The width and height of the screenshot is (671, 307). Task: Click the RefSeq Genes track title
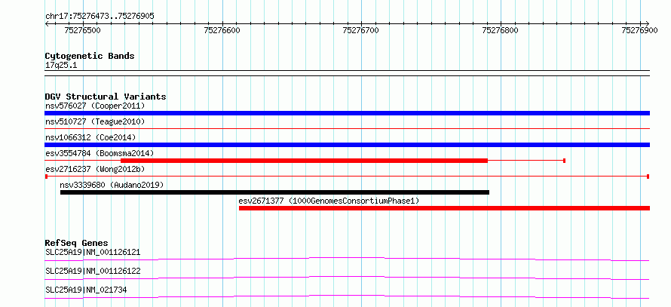click(76, 243)
